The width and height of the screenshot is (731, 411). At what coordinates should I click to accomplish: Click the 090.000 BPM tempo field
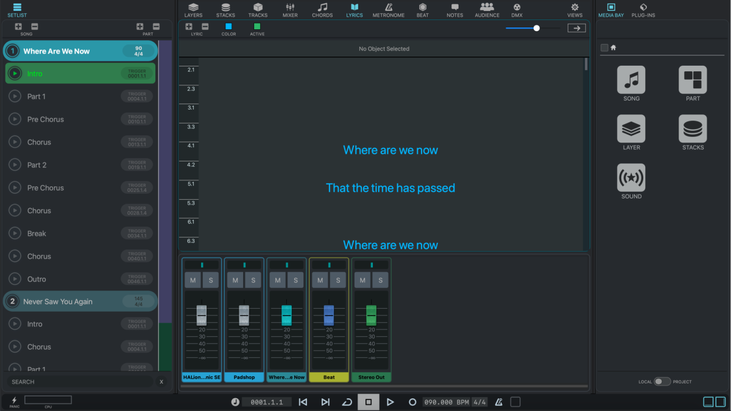coord(447,402)
